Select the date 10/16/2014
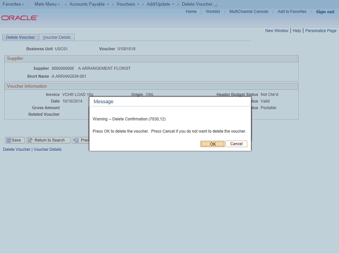Viewport: 339px width, 254px height. point(72,101)
